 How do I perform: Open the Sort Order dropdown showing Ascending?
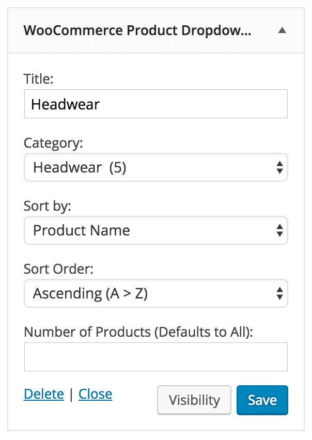point(155,293)
